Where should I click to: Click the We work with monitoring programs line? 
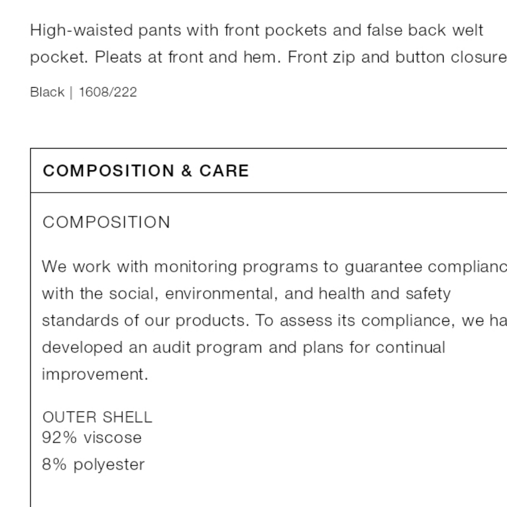point(274,267)
